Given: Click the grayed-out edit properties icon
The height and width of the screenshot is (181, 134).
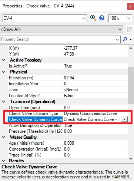Looking at the screenshot, I should [x=130, y=29].
